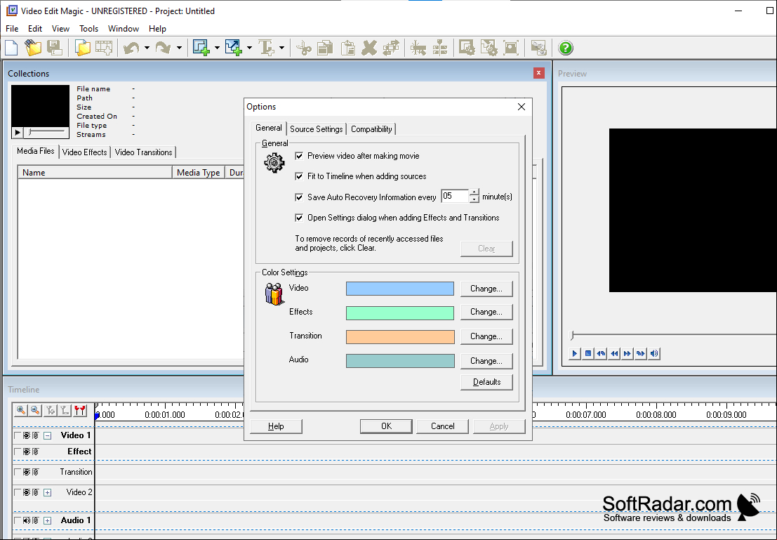This screenshot has width=777, height=540.
Task: Click the import media folder icon
Action: [x=83, y=48]
